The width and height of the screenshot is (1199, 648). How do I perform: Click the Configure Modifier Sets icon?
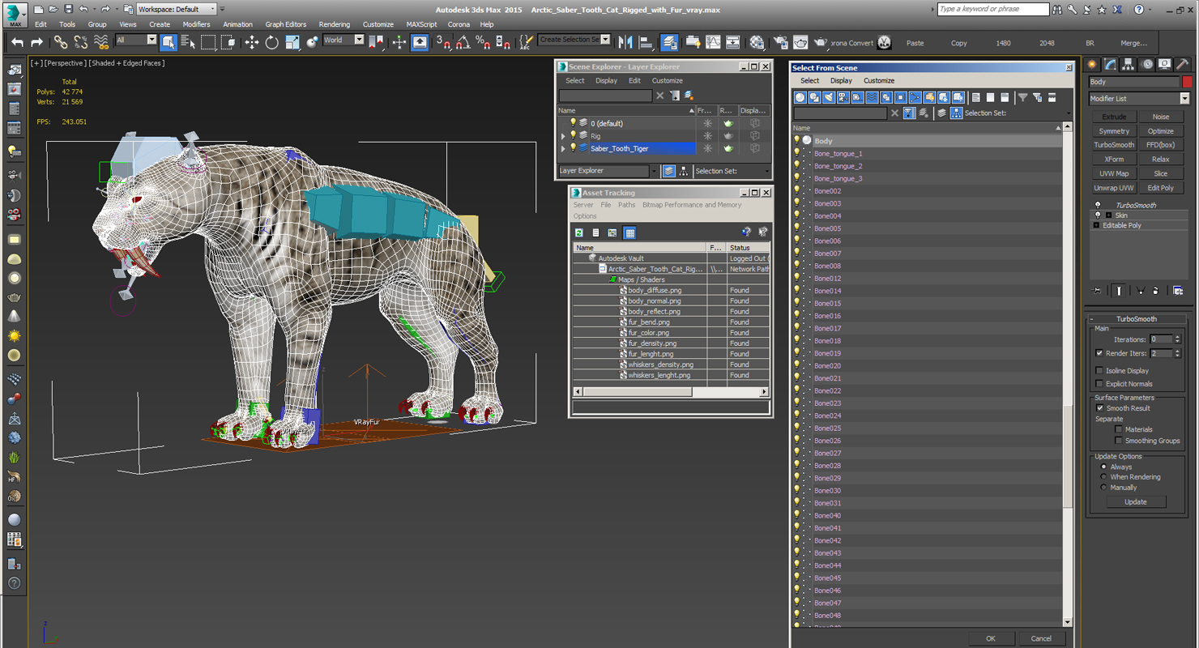[x=1178, y=290]
